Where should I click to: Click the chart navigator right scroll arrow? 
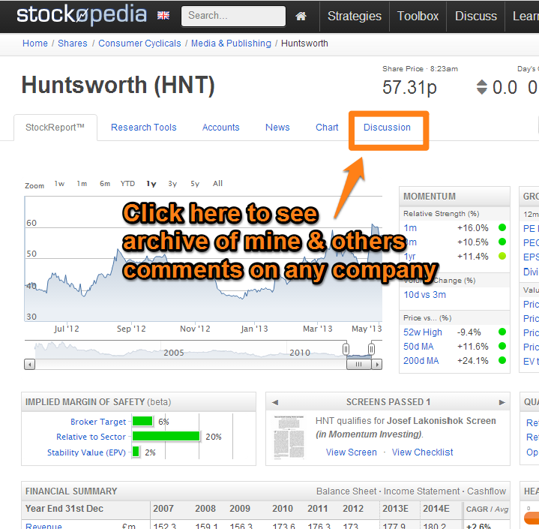click(377, 364)
